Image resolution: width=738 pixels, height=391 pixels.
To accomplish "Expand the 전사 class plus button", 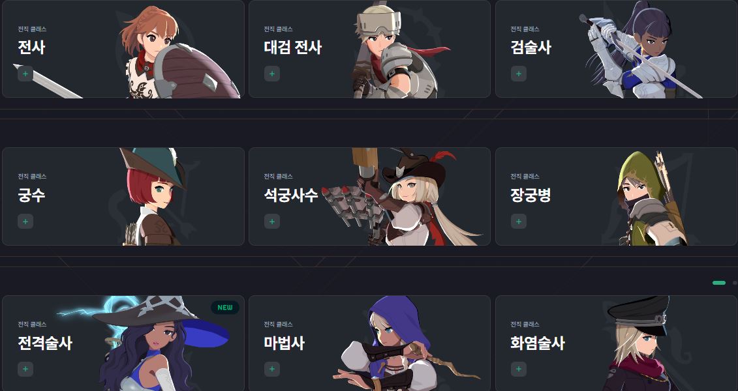I will tap(25, 74).
